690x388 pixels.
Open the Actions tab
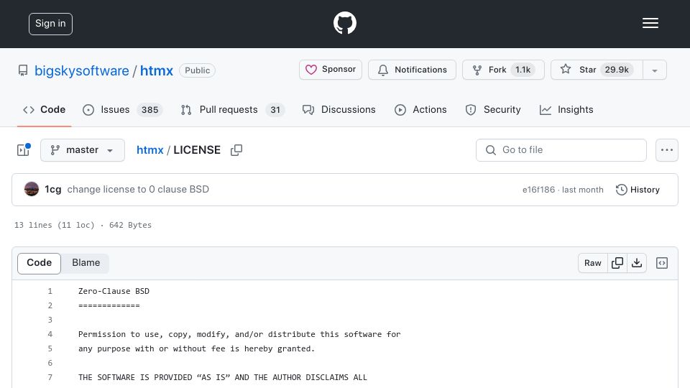pos(420,109)
